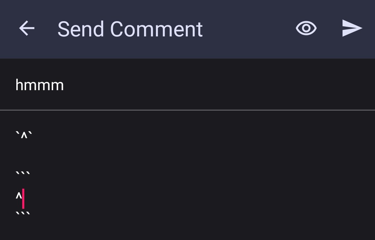Screen dimensions: 375x240
Task: Select the navigation arrow in the top bar
Action: click(26, 28)
